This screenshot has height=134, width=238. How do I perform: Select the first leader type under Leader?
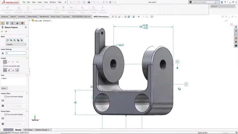(5, 62)
